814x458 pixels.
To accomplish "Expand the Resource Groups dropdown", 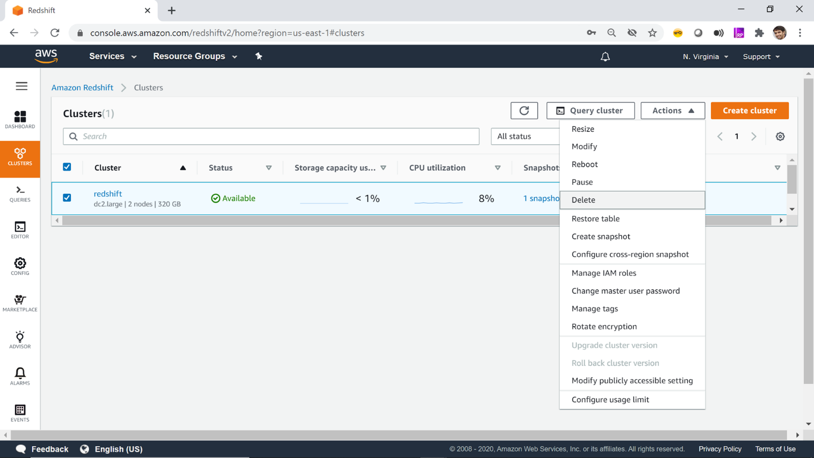I will pyautogui.click(x=195, y=56).
